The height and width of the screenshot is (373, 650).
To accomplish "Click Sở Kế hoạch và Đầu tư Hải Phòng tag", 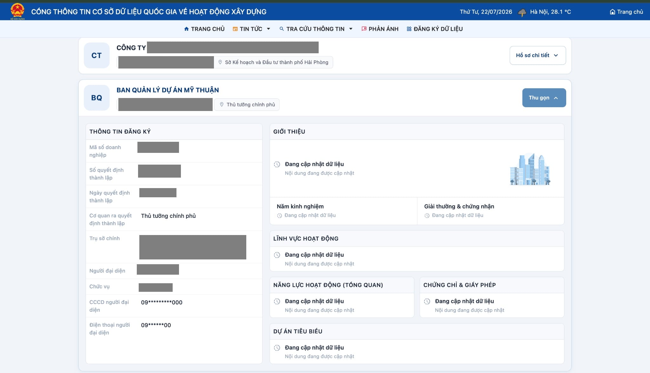I will click(x=274, y=62).
